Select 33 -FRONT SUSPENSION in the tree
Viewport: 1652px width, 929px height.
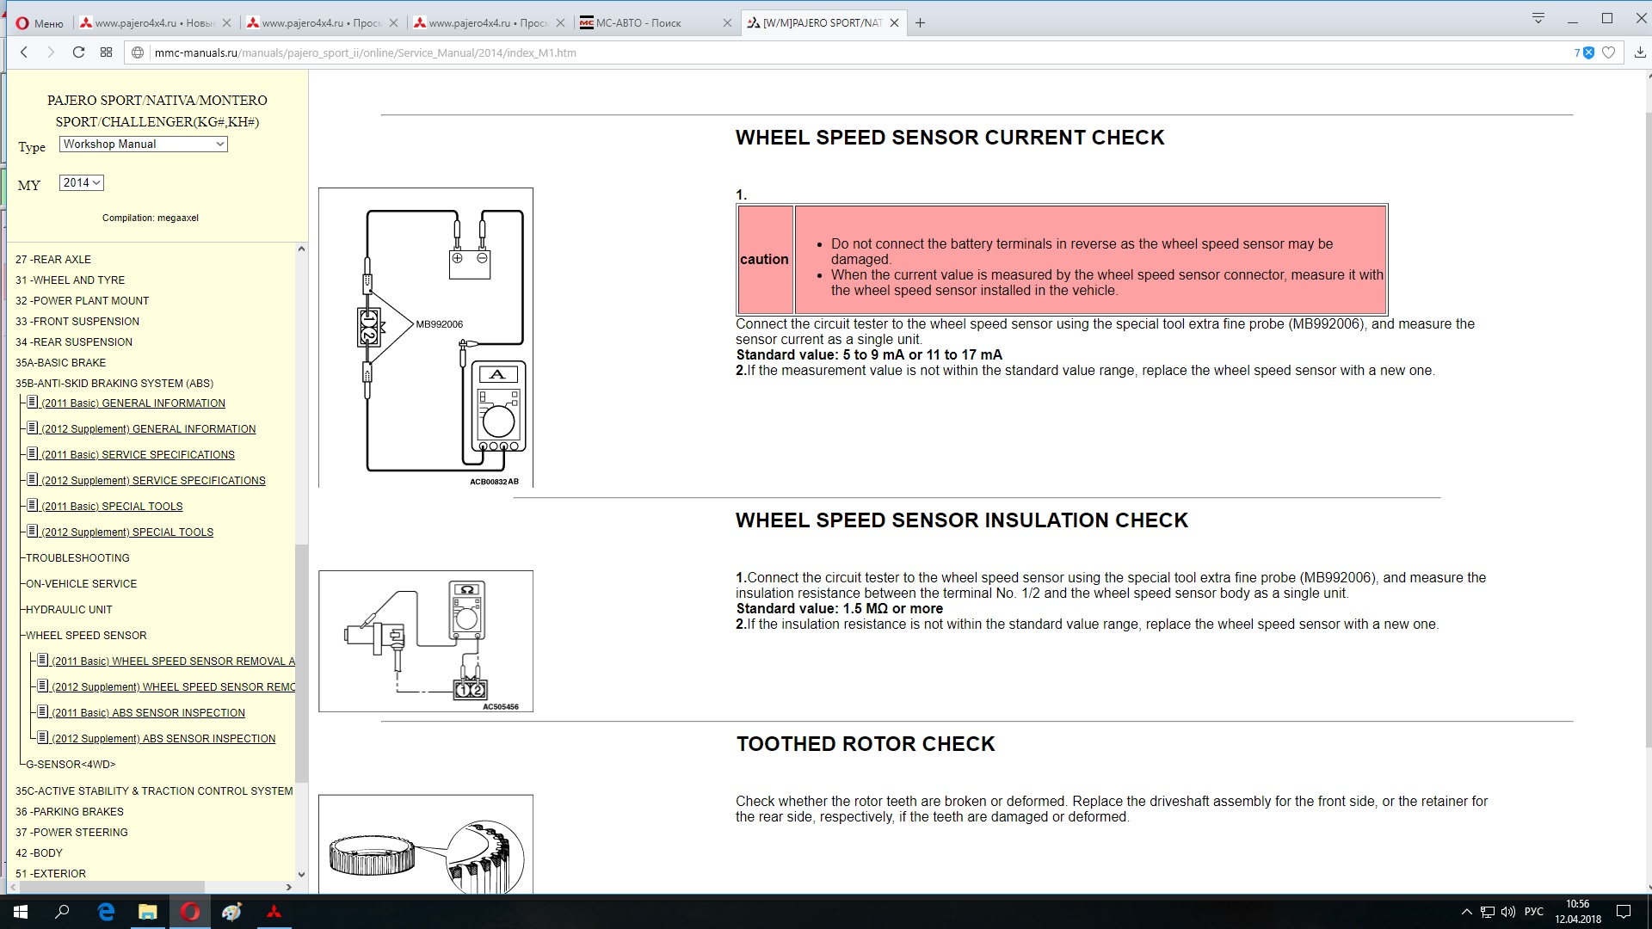(77, 322)
